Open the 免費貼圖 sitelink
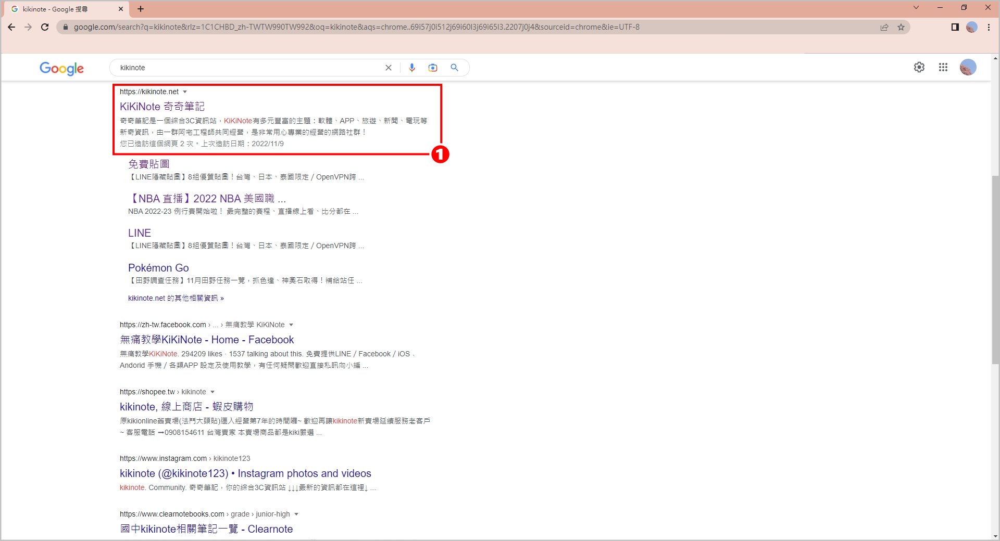 [149, 164]
